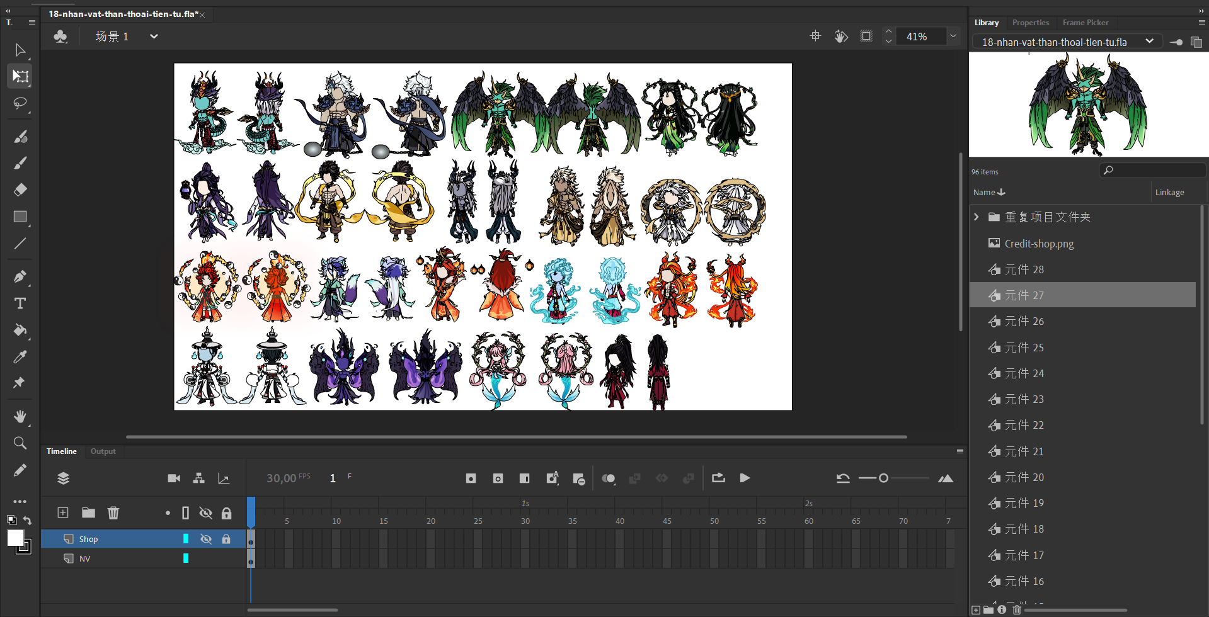Screen dimensions: 1209x617
Task: Select Credit-shop.png in the library
Action: (1039, 244)
